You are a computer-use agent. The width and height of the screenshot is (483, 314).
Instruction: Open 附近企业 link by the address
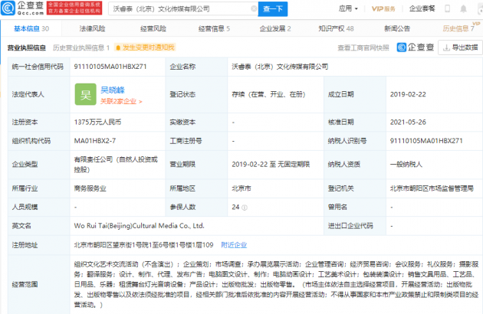tap(234, 245)
